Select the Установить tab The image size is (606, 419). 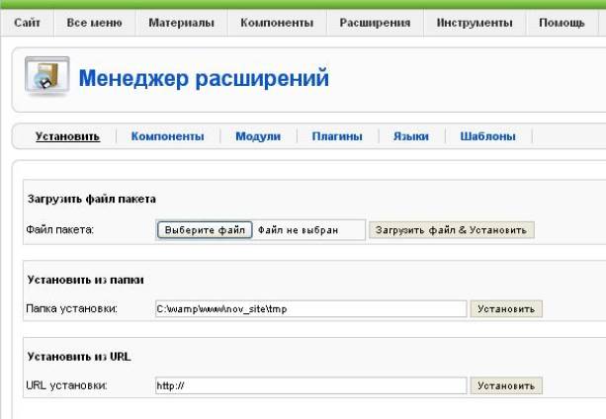tap(67, 136)
